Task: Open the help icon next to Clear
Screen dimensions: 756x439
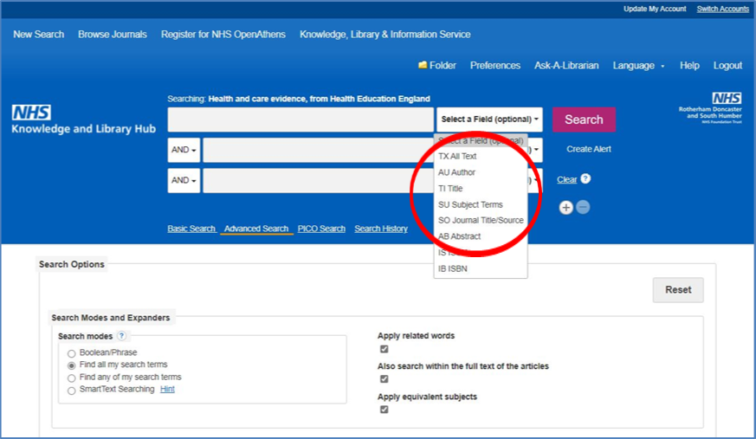Action: pos(585,178)
